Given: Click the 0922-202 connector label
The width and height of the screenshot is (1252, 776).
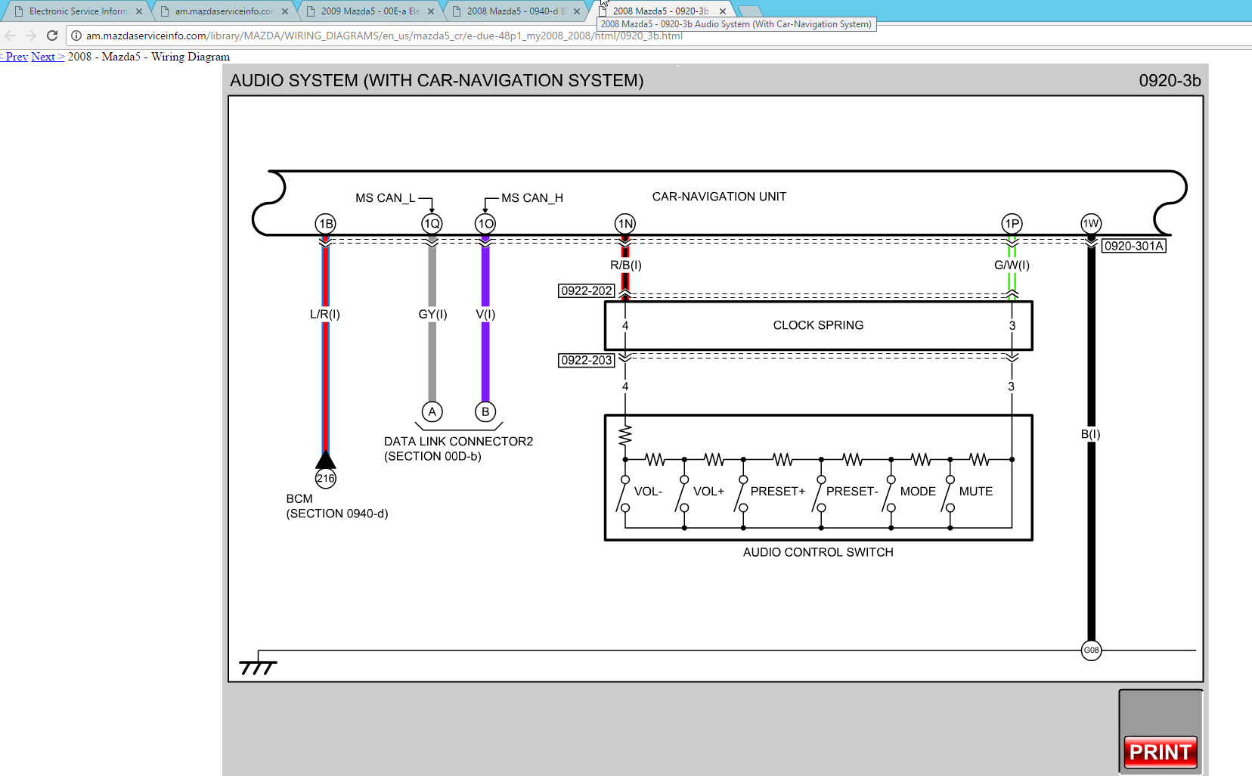Looking at the screenshot, I should coord(586,291).
